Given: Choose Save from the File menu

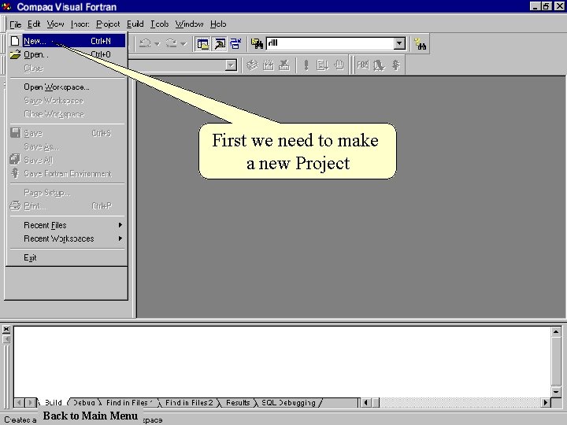Looking at the screenshot, I should pyautogui.click(x=67, y=133).
